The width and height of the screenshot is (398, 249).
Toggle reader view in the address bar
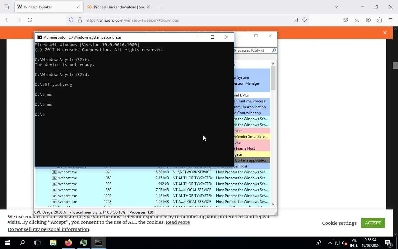coord(296,20)
